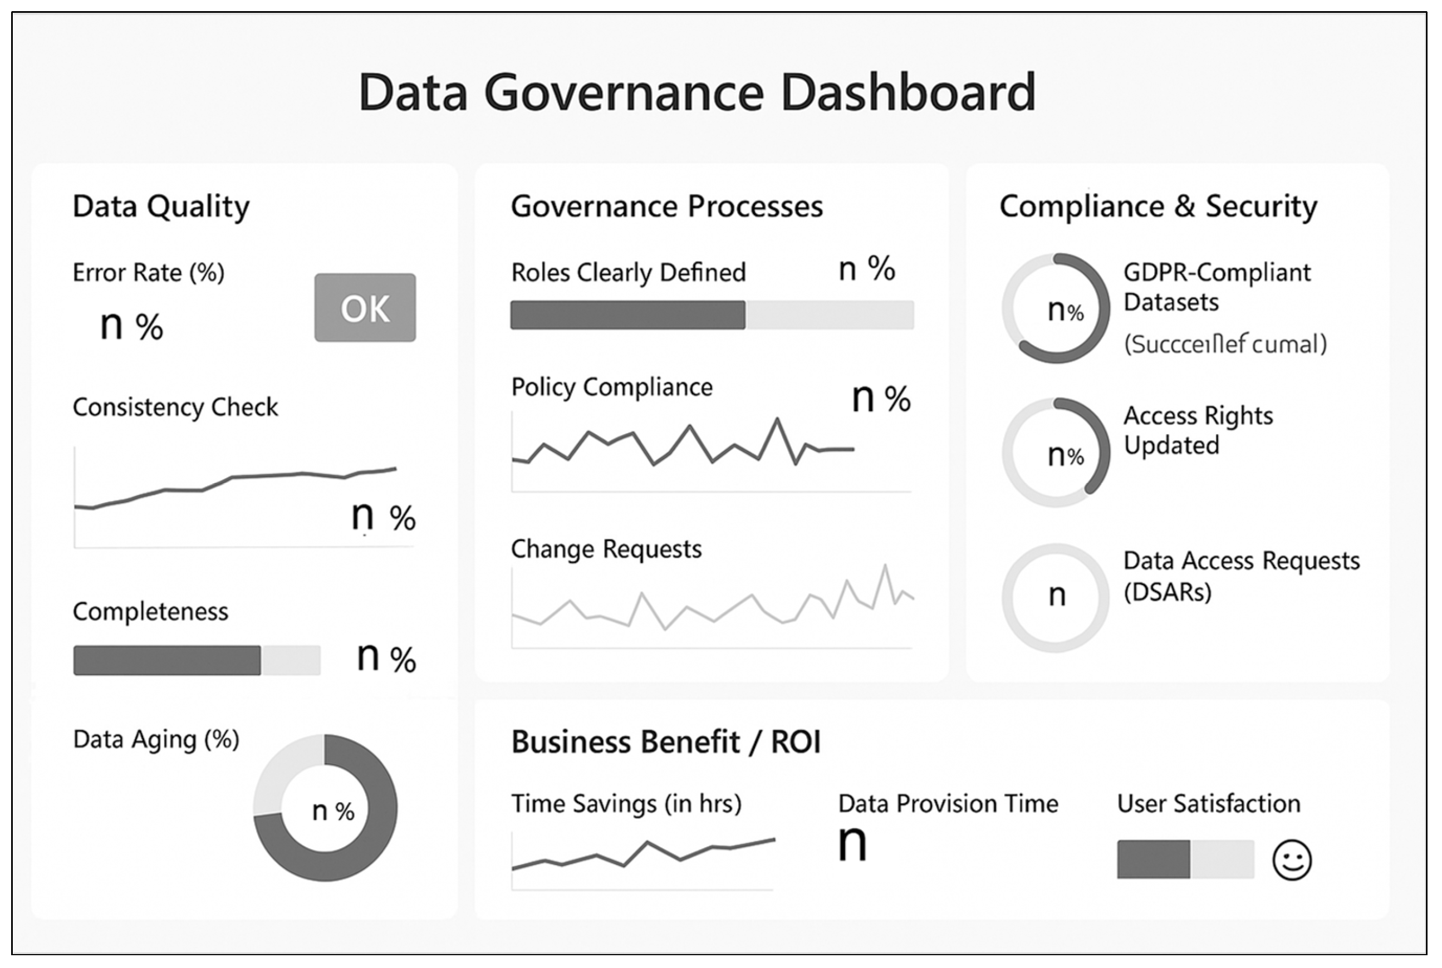This screenshot has width=1442, height=968.
Task: Select the Governance Processes panel heading
Action: pyautogui.click(x=666, y=206)
